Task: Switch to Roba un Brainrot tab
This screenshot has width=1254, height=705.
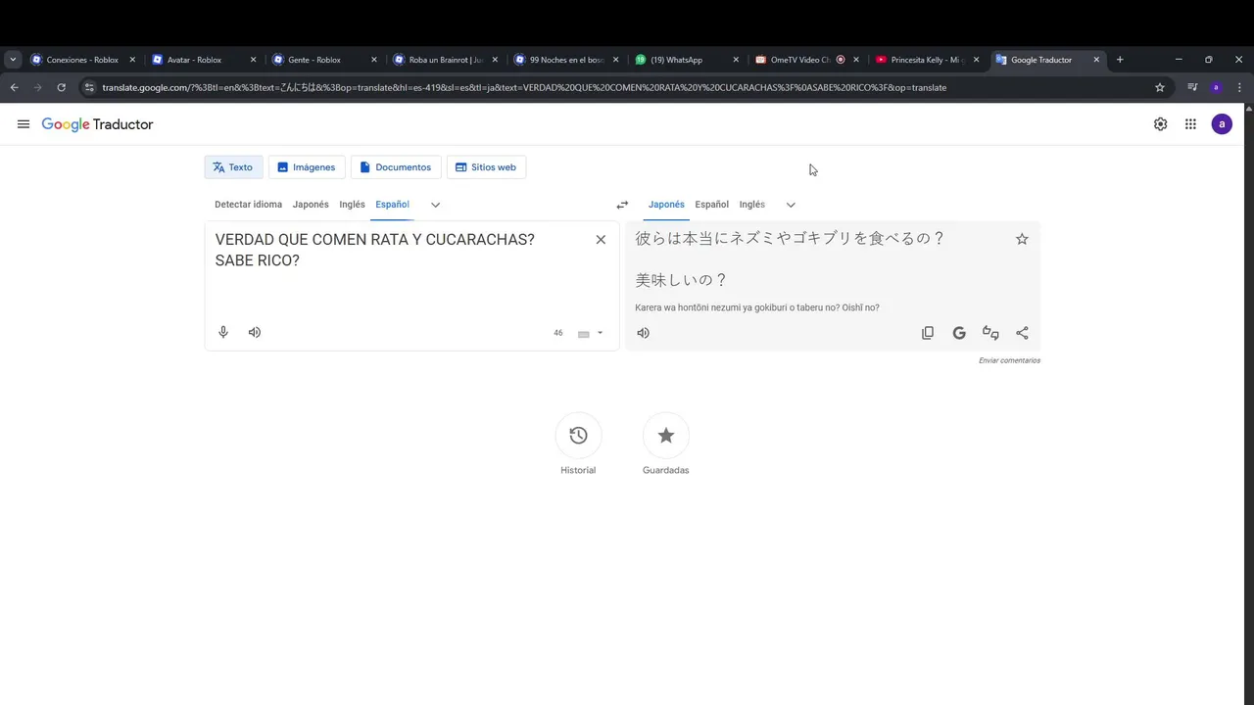Action: (x=445, y=60)
